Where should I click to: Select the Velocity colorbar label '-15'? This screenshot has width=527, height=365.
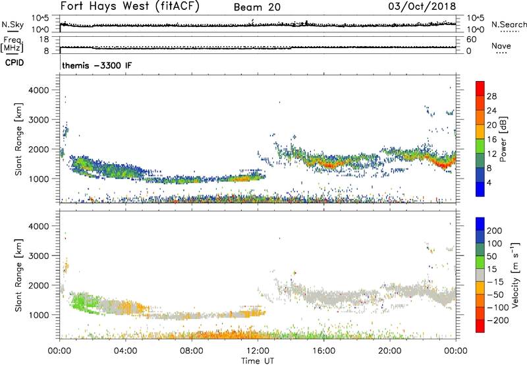point(495,281)
